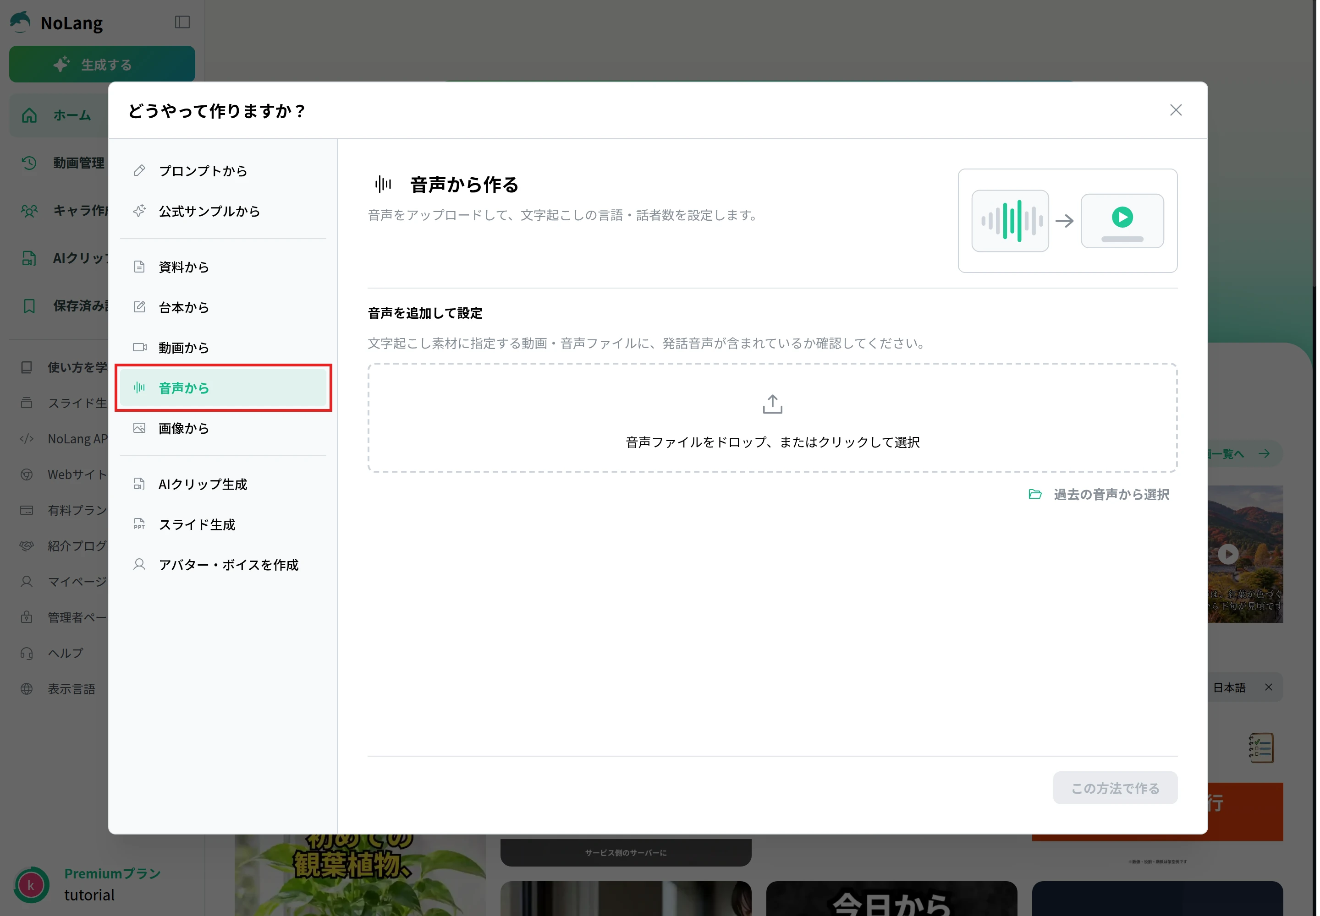Click the 保存済み bookmark icon
Image resolution: width=1320 pixels, height=916 pixels.
click(x=29, y=306)
